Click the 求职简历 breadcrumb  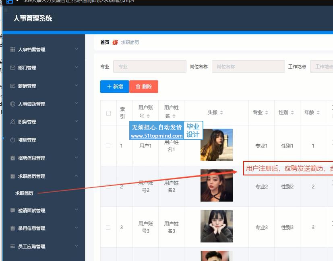130,42
